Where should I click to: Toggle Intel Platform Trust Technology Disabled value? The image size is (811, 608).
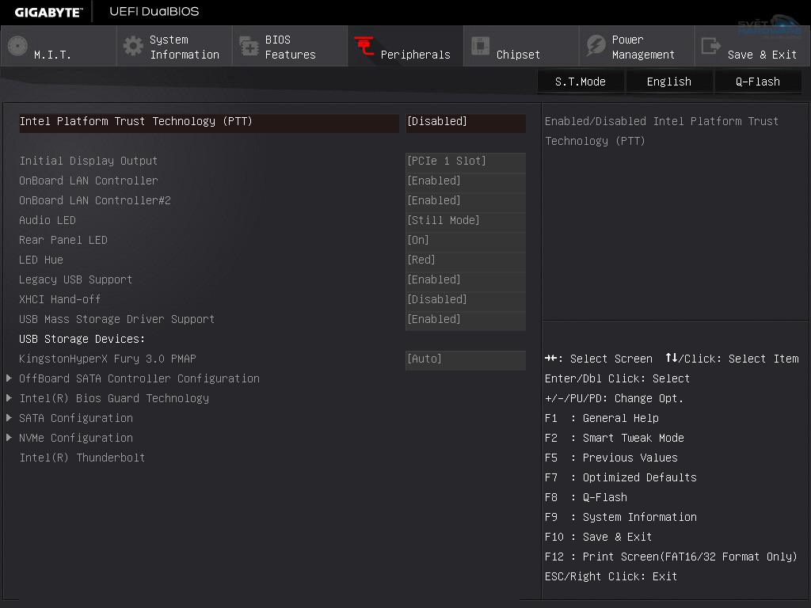[x=465, y=122]
